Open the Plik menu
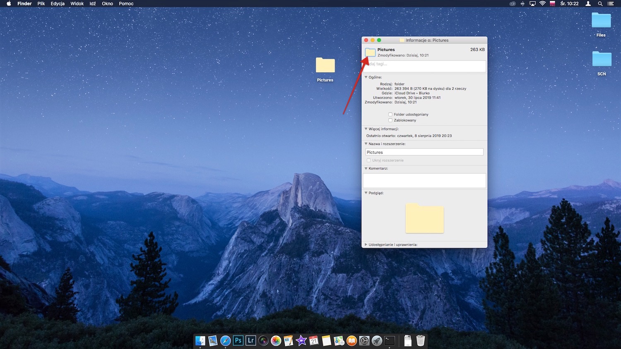This screenshot has width=621, height=349. (x=41, y=3)
